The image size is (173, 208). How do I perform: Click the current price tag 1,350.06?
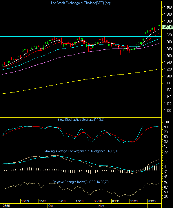167,27
